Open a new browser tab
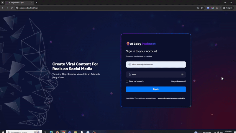236x133 pixels. tap(36, 3)
